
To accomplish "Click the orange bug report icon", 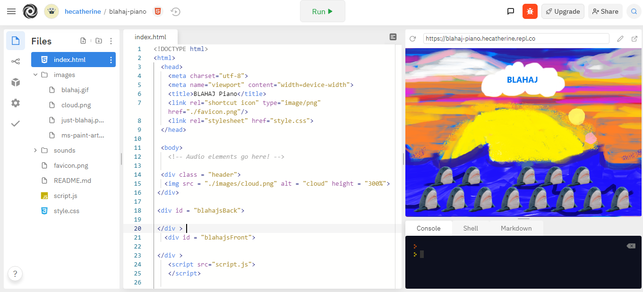I will point(530,11).
